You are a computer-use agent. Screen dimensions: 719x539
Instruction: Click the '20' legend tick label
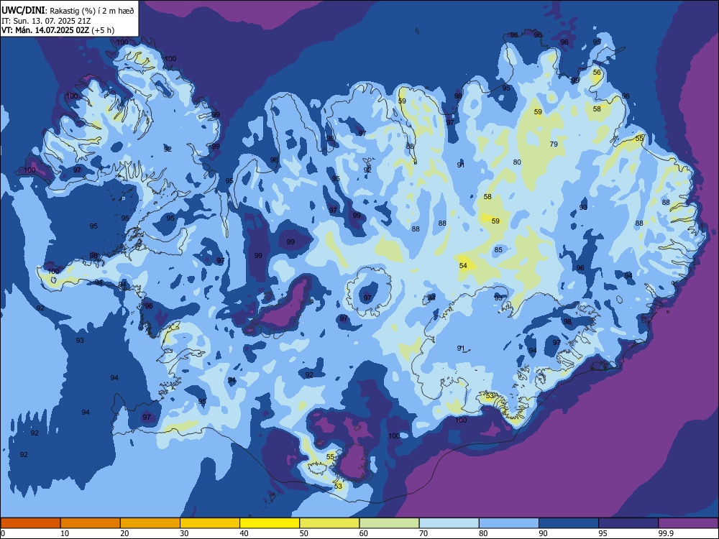pos(124,533)
